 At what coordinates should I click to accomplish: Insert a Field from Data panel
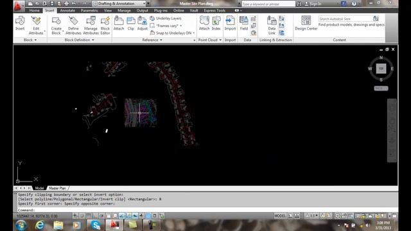point(244,24)
